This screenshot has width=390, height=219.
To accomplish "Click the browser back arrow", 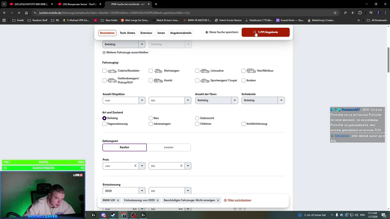I will coord(4,13).
